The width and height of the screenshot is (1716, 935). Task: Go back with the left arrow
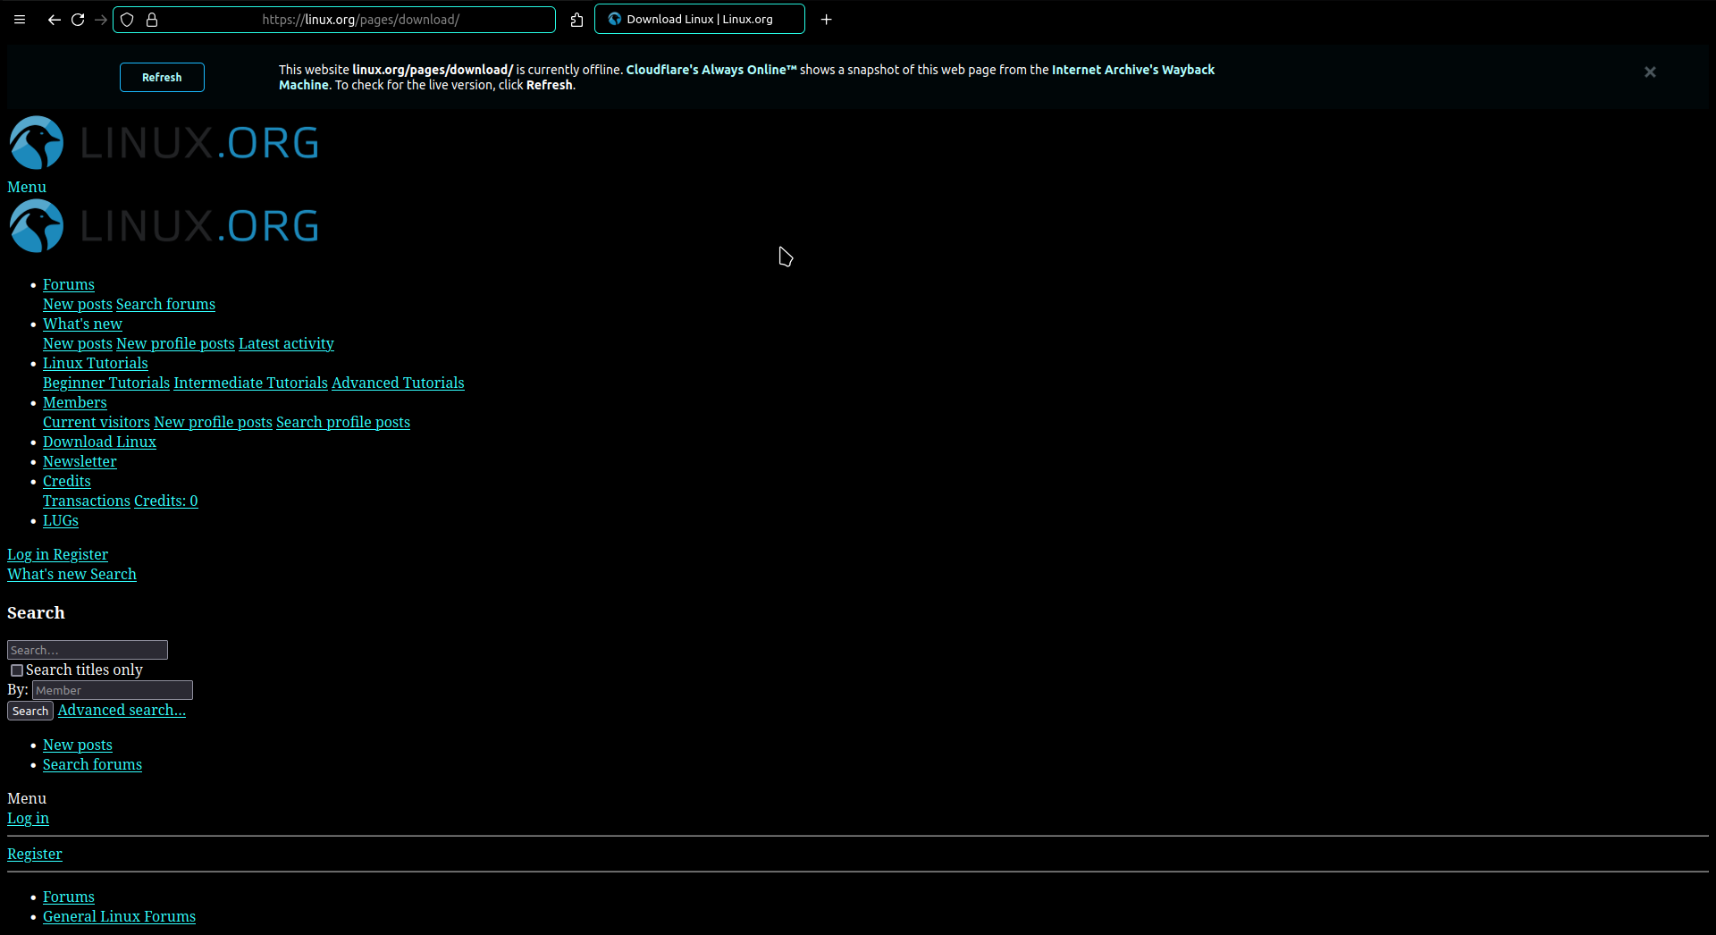(x=55, y=20)
